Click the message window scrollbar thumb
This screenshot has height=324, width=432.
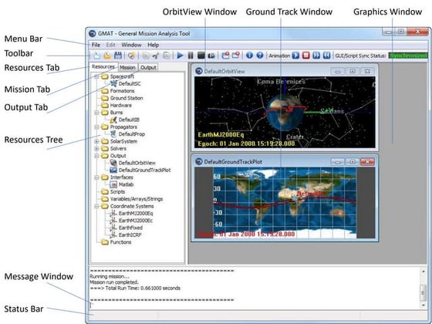(x=424, y=293)
